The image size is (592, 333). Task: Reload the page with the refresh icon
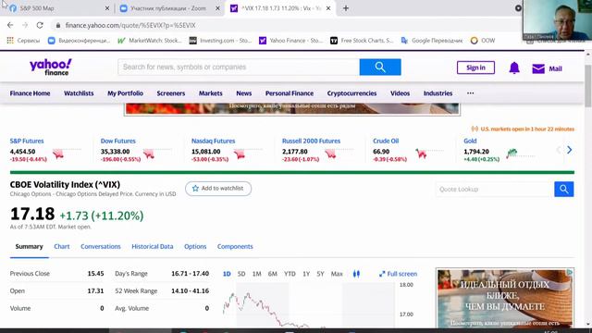(40, 25)
